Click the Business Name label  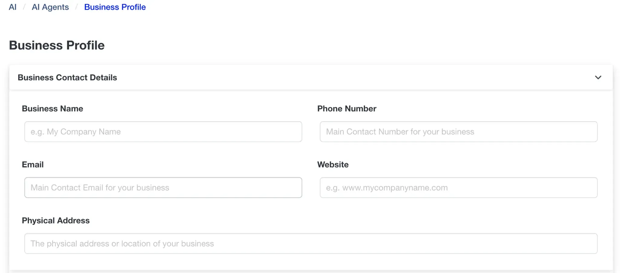(x=52, y=109)
